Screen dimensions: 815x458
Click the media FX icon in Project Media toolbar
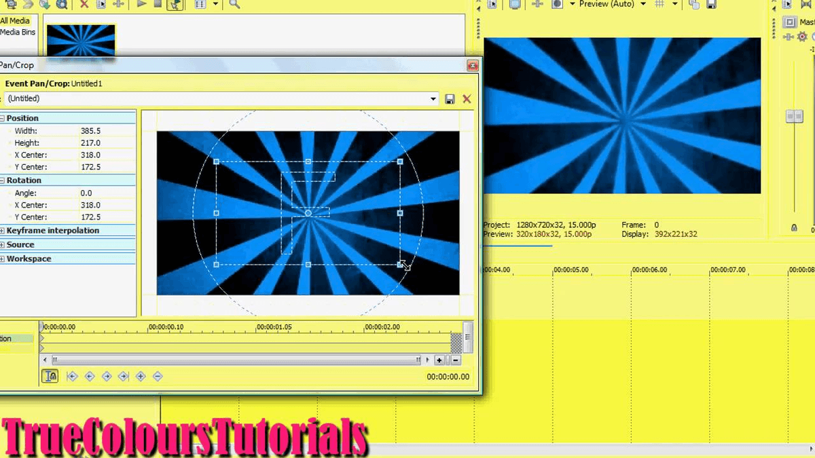tap(118, 4)
